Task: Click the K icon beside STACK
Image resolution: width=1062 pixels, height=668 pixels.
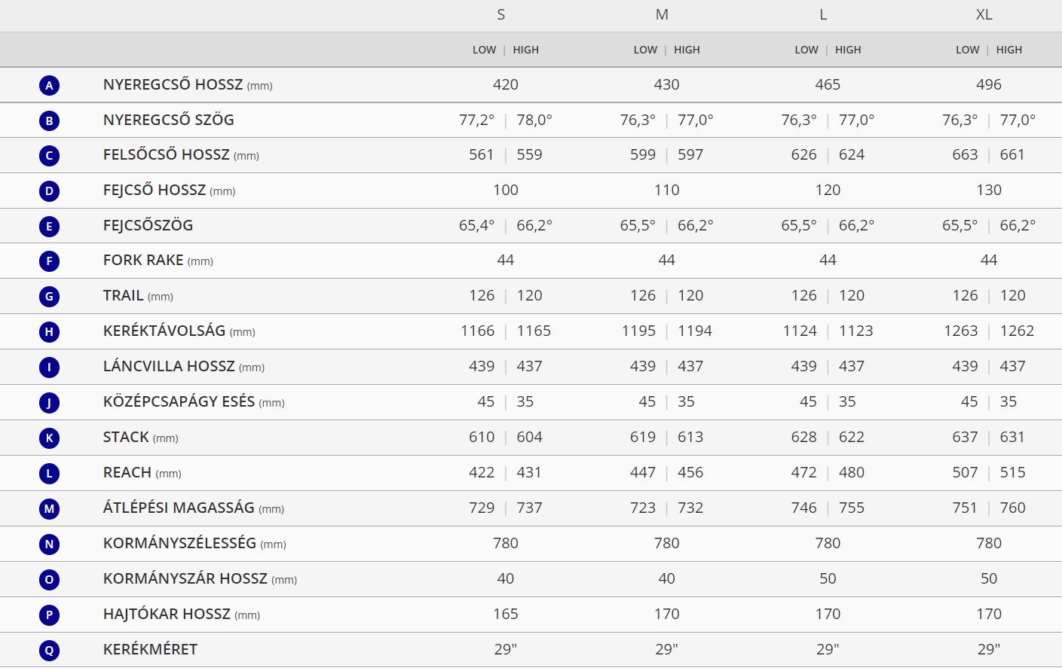Action: [x=49, y=438]
